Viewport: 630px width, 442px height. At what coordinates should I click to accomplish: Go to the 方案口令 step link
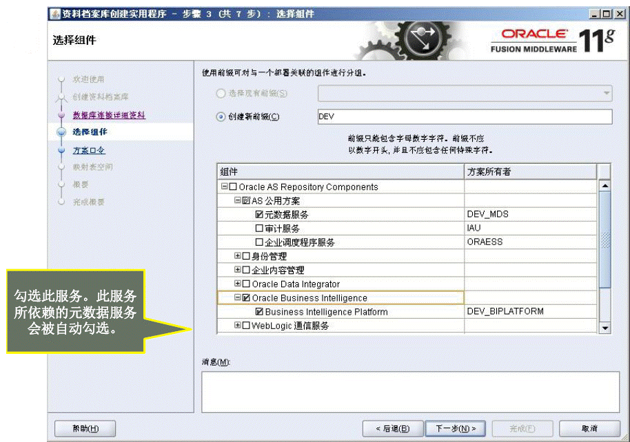[x=89, y=150]
